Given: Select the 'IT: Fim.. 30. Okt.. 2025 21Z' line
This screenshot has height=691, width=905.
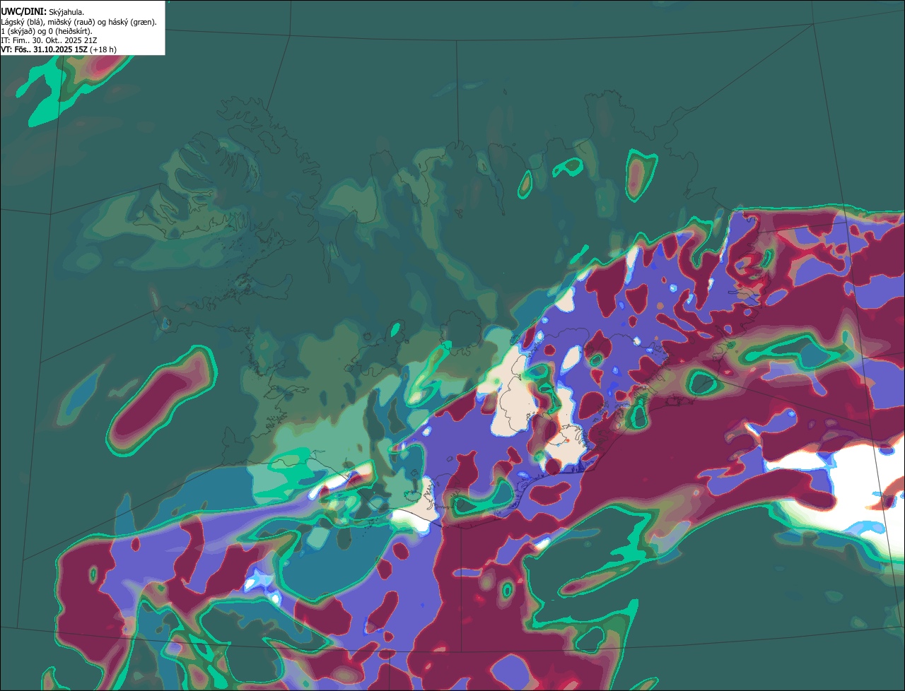Looking at the screenshot, I should point(49,40).
